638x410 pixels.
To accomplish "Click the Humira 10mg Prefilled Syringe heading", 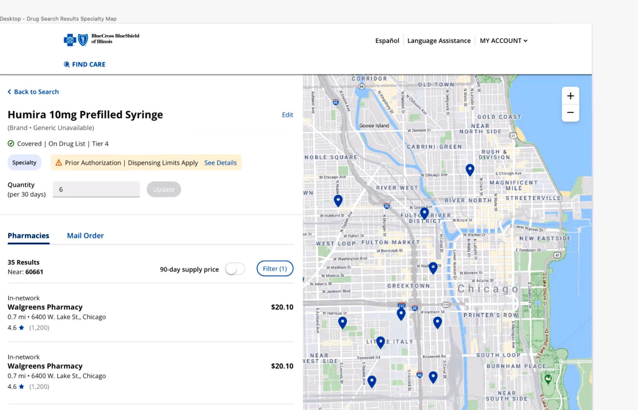I will pyautogui.click(x=85, y=115).
